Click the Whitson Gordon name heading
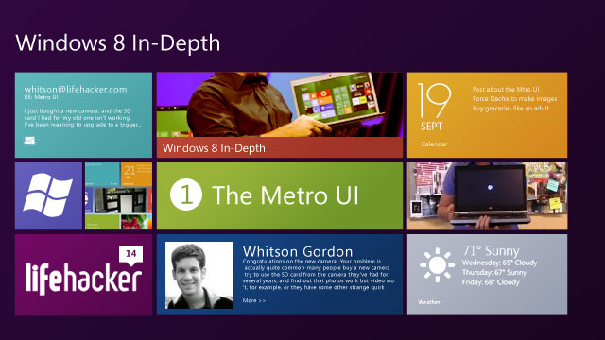The height and width of the screenshot is (340, 605). [x=298, y=251]
